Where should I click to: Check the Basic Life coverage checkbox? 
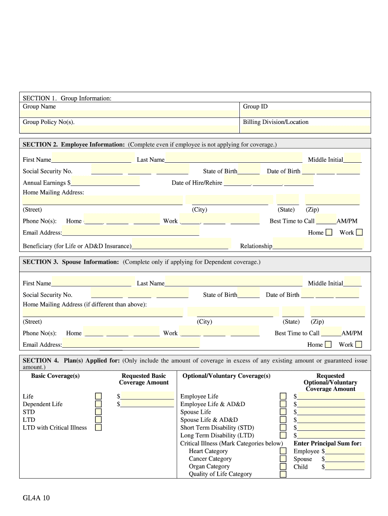click(98, 397)
